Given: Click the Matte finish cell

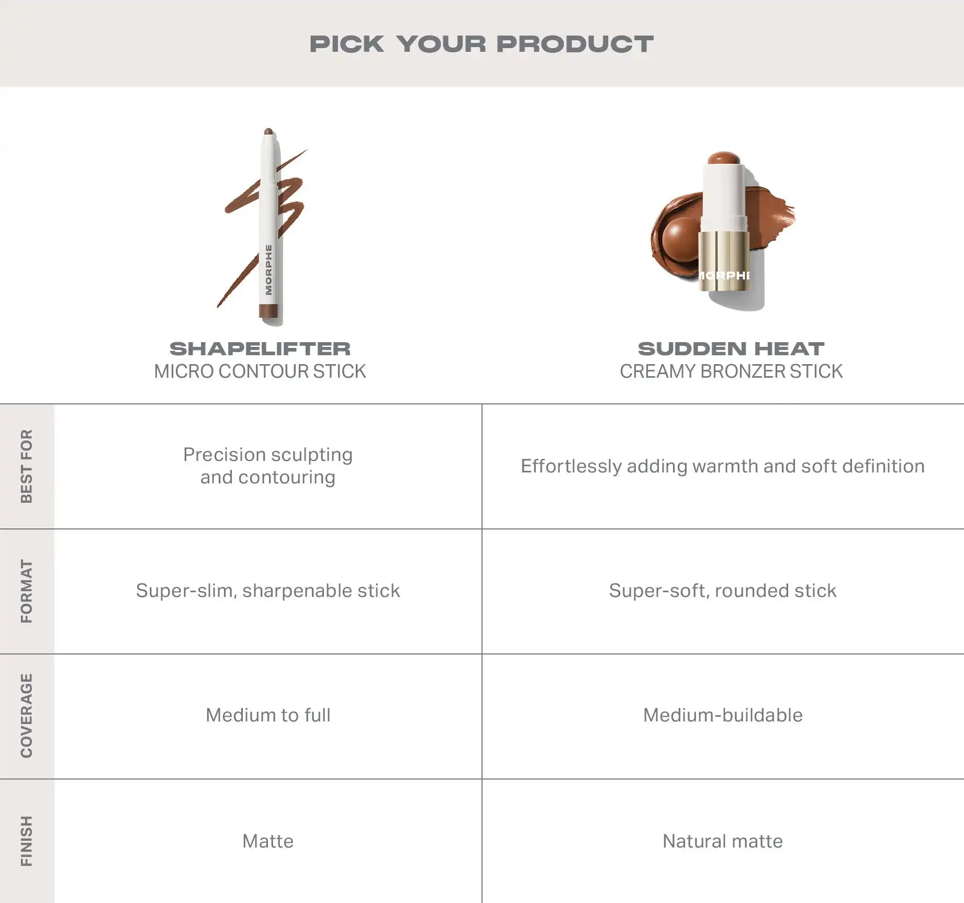Looking at the screenshot, I should pos(268,841).
